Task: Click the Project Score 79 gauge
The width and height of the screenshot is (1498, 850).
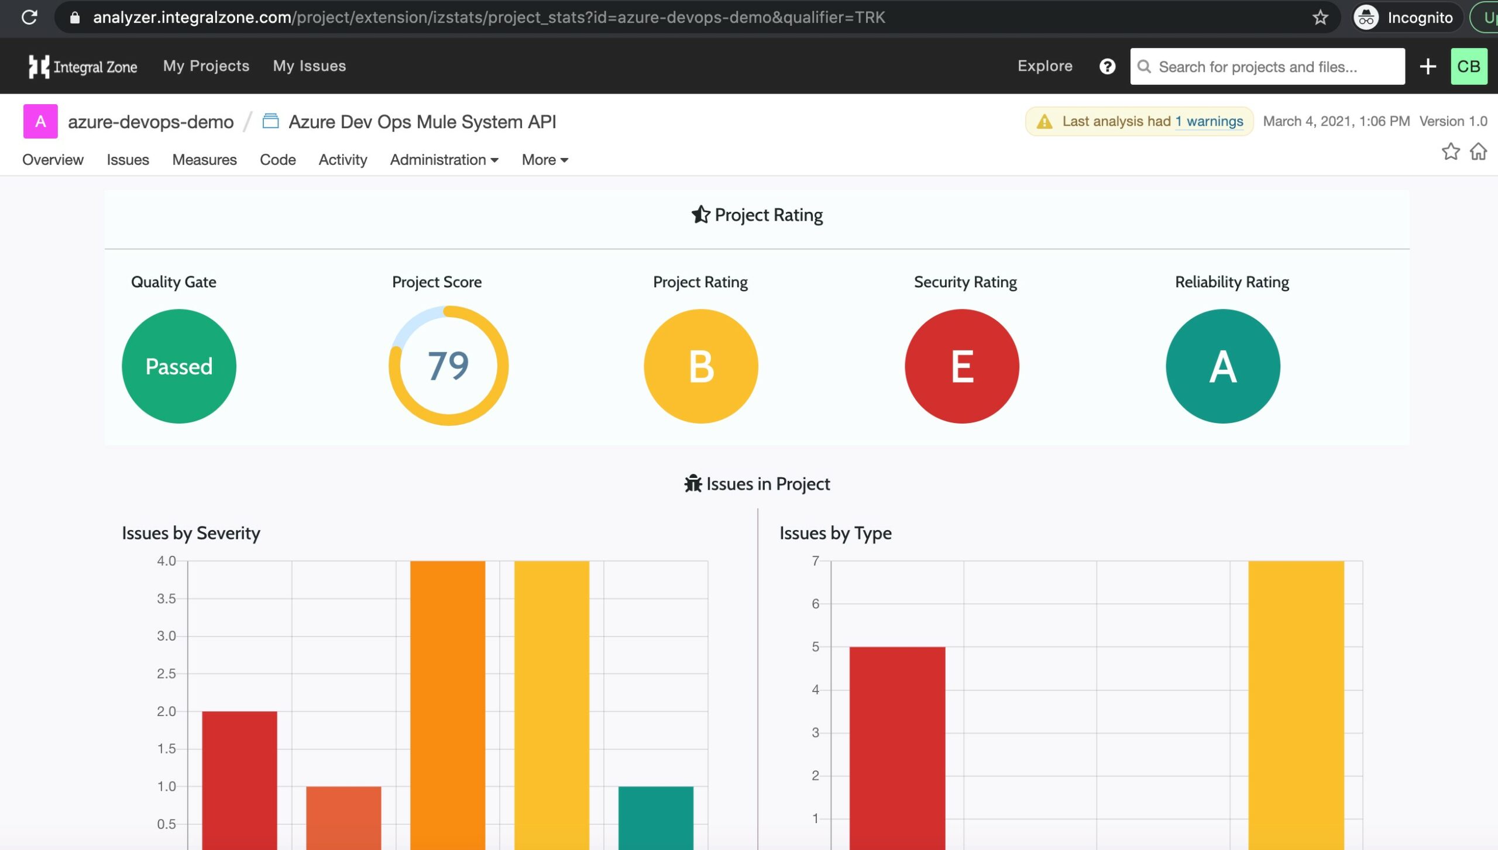Action: 448,366
